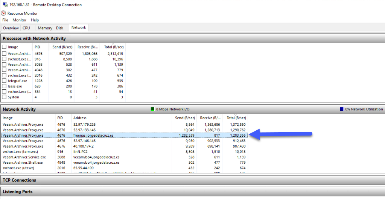Switch to the Memory tab
The width and height of the screenshot is (385, 199).
[x=45, y=28]
